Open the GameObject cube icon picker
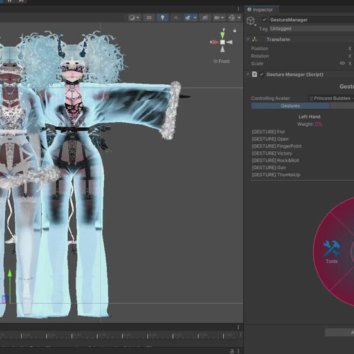This screenshot has width=354, height=354. [x=250, y=21]
